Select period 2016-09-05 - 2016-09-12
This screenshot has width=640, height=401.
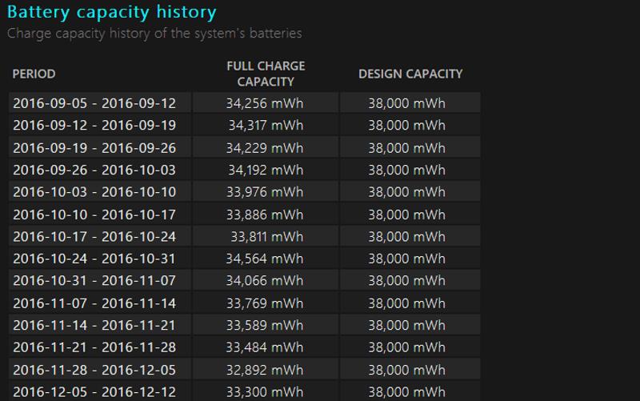(94, 103)
